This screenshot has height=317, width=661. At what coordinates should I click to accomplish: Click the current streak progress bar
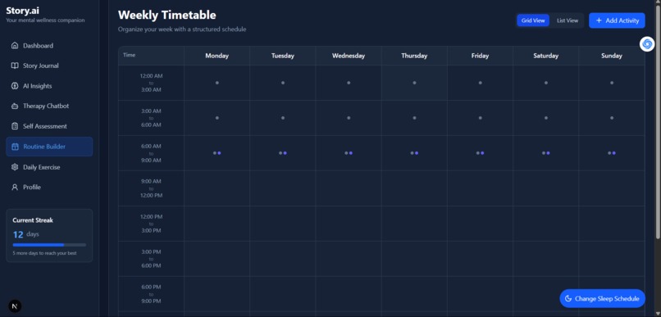(49, 245)
